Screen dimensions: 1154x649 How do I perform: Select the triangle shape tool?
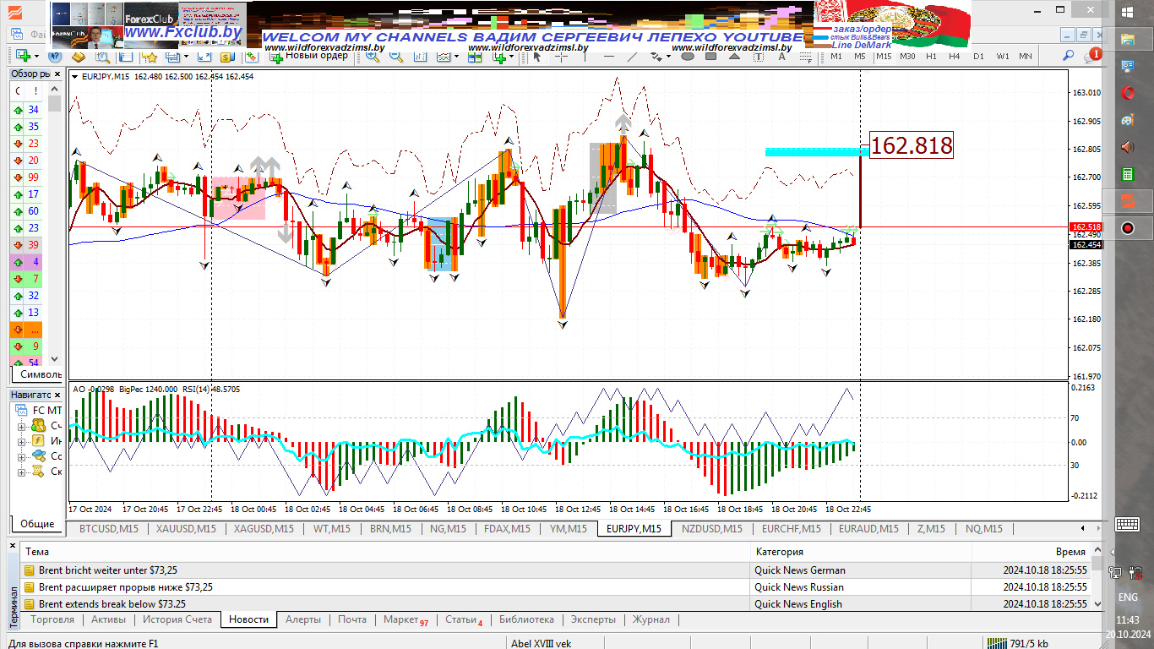coord(734,57)
